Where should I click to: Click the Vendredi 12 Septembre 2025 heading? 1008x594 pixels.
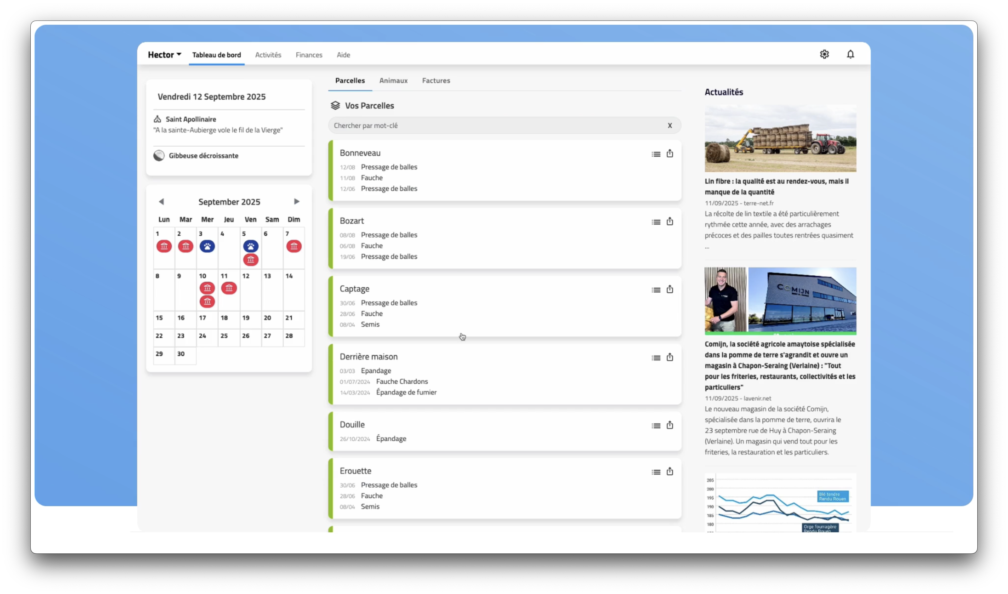tap(211, 97)
